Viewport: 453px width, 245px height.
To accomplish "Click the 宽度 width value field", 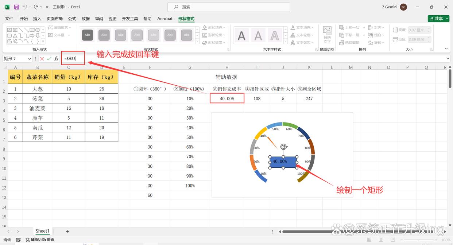I will pos(419,39).
